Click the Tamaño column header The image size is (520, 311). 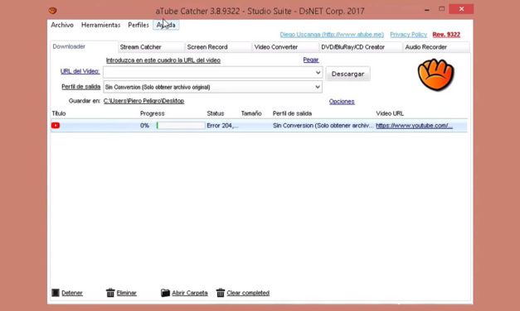(251, 113)
